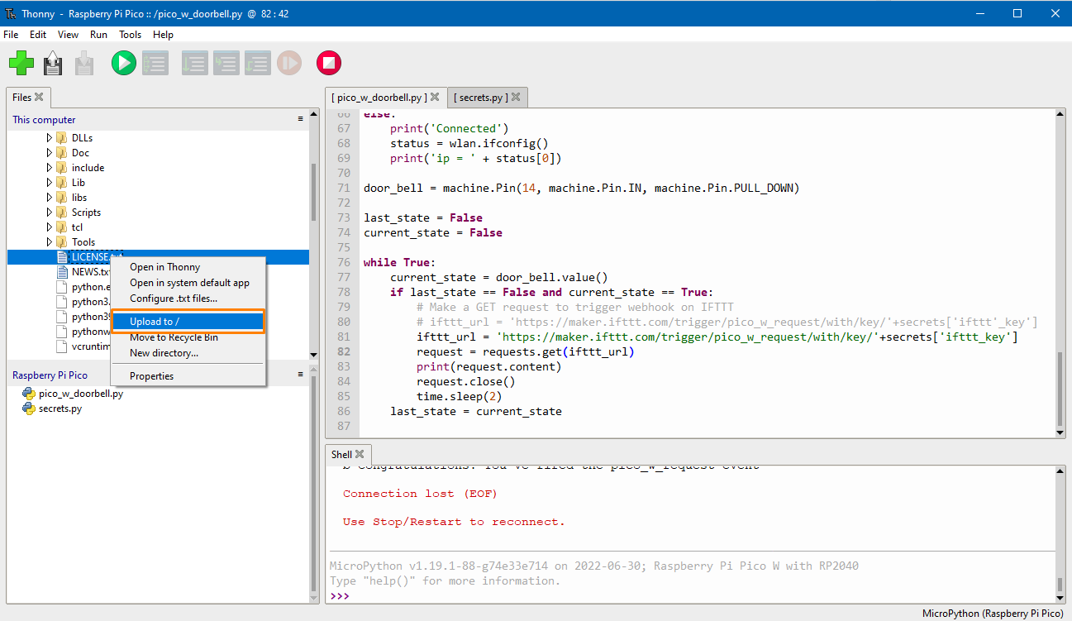1072x621 pixels.
Task: Close the pico_w_doorbell.py editor tab
Action: [x=436, y=98]
